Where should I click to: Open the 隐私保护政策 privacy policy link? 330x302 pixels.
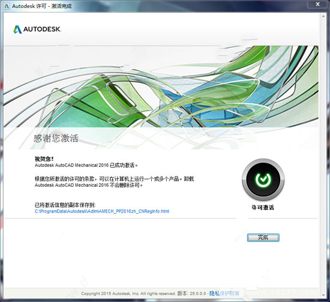click(224, 293)
